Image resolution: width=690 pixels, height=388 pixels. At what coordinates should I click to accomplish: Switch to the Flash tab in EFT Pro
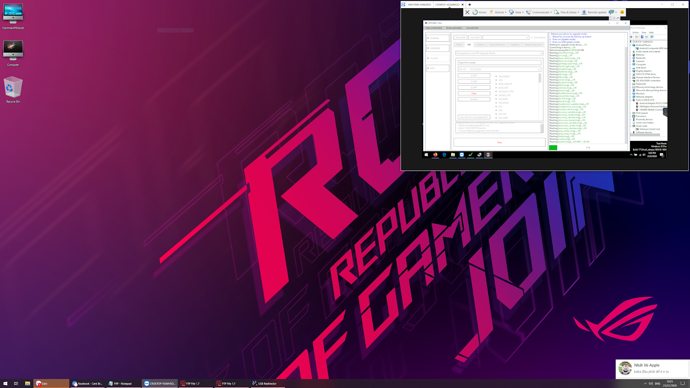coord(459,44)
